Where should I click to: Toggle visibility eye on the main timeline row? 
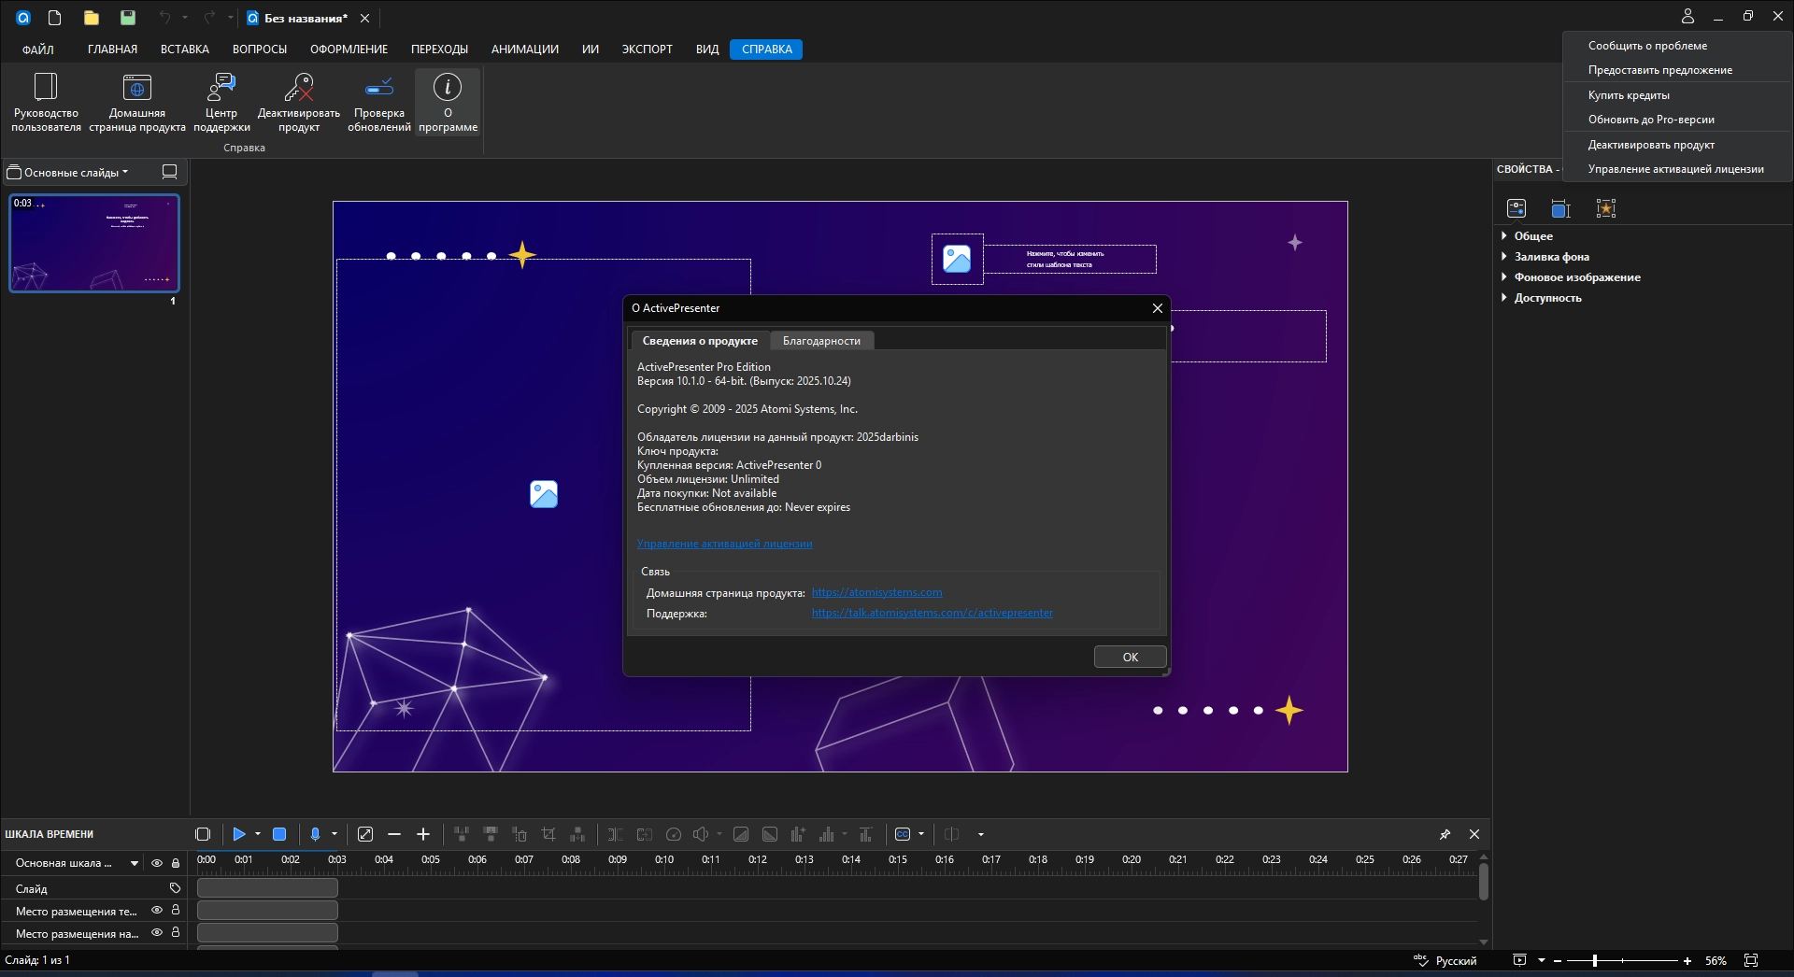(157, 863)
